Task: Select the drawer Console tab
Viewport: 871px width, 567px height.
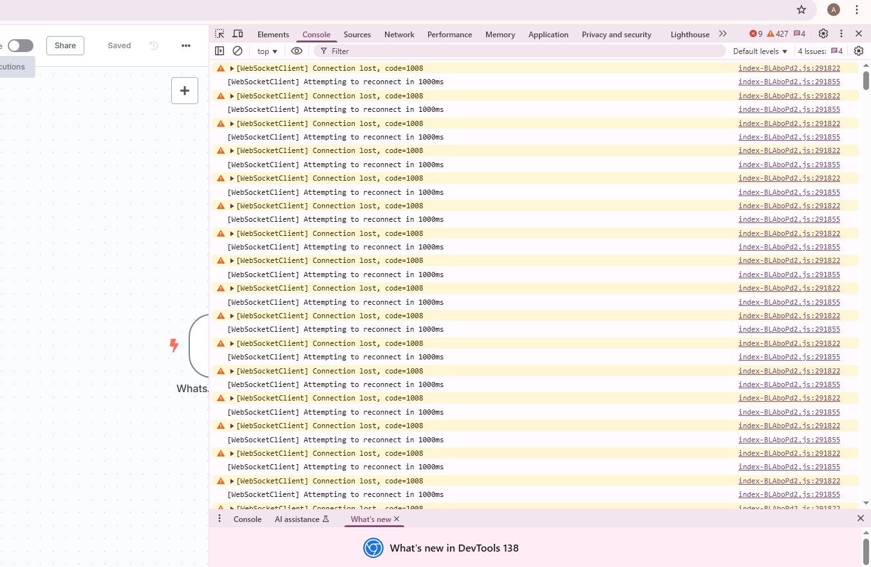Action: (x=247, y=519)
